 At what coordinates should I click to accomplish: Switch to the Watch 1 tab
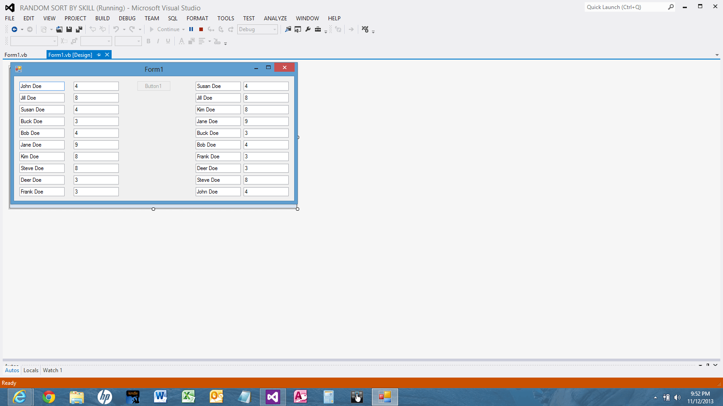52,370
